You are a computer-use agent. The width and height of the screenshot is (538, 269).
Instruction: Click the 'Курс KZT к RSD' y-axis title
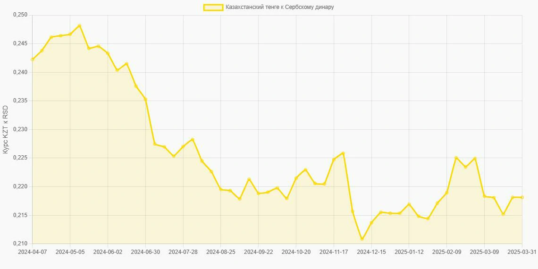(6, 129)
